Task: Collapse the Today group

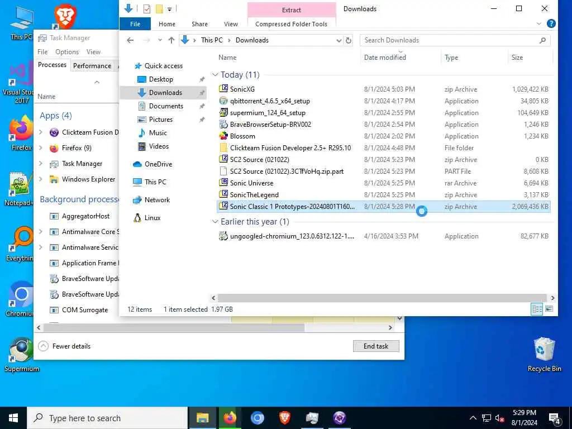Action: pyautogui.click(x=215, y=75)
